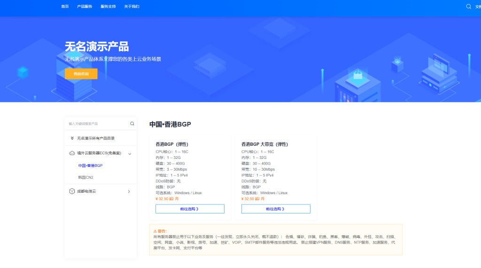
Task: Click the 带宽: 10 -- 30Mbps line
Action: point(258,169)
